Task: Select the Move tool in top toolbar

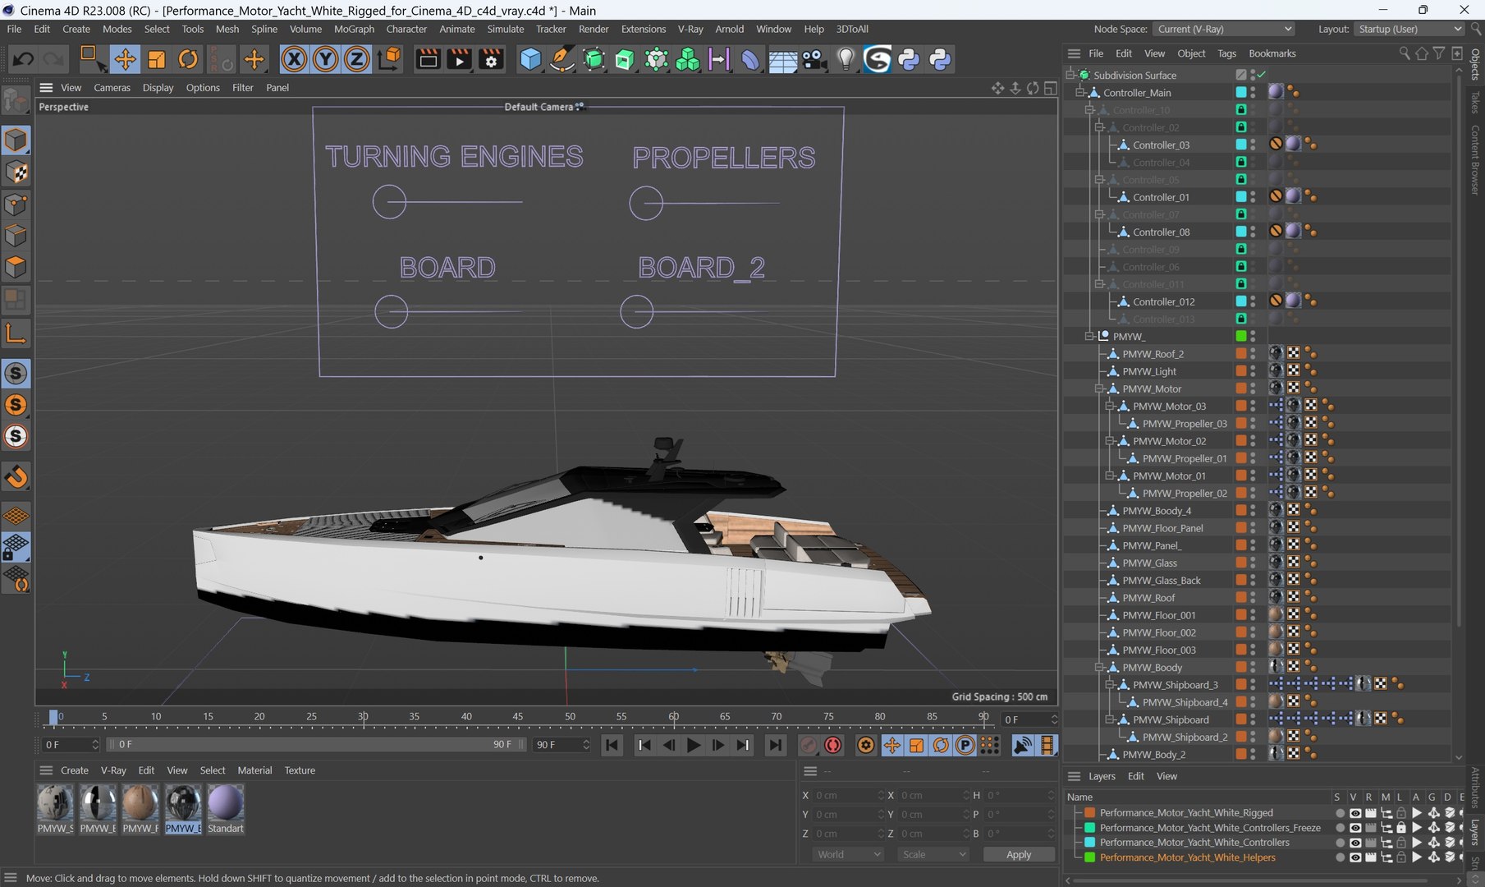Action: (125, 59)
